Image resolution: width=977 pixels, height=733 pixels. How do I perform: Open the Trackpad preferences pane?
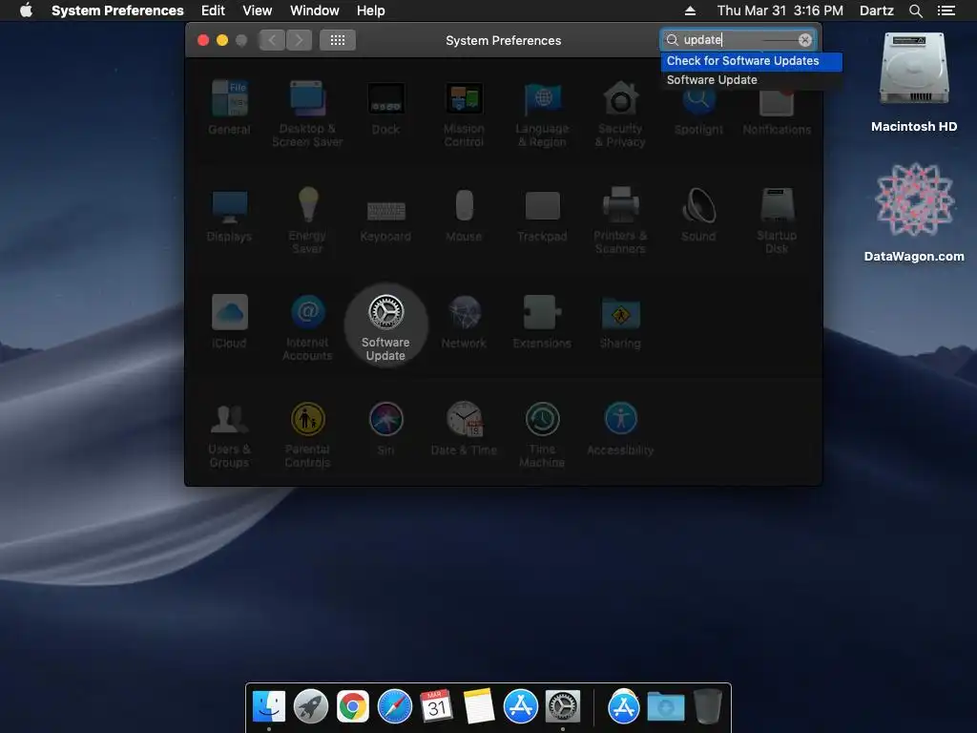coord(542,217)
